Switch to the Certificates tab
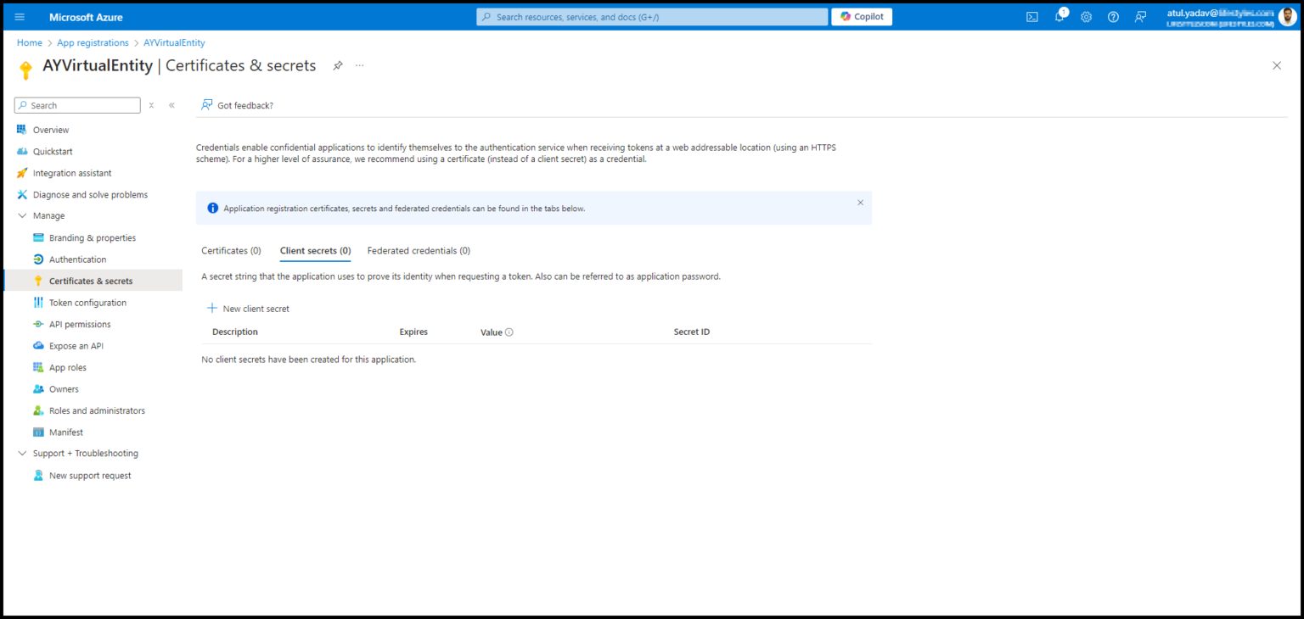 coord(230,250)
